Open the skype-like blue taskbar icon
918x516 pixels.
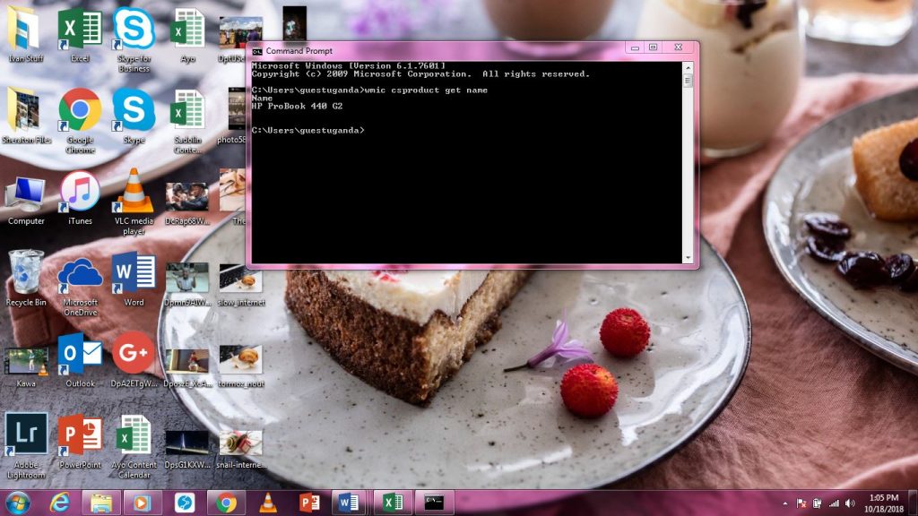tap(185, 503)
